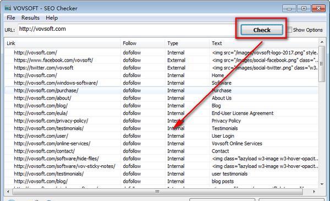Select the http://vovsoft.com/eula/ link
This screenshot has width=330, height=201.
point(41,113)
